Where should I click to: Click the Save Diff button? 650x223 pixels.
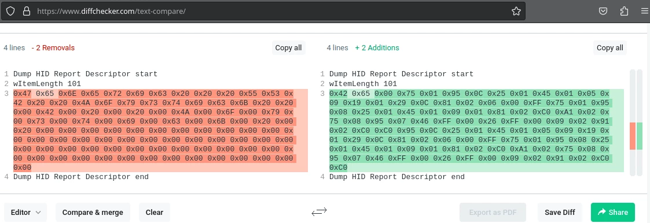tap(560, 212)
